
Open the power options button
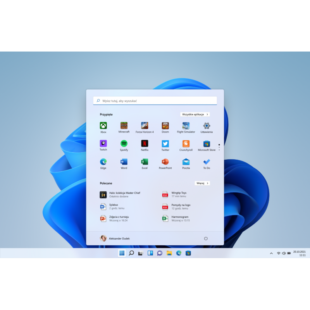(x=206, y=238)
